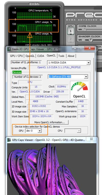Click More OpenCL information button
The image size is (102, 195).
click(50, 122)
